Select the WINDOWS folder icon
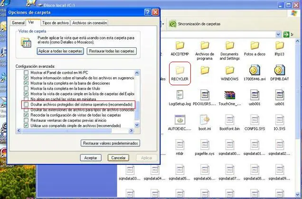The height and width of the screenshot is (199, 302). (x=229, y=71)
